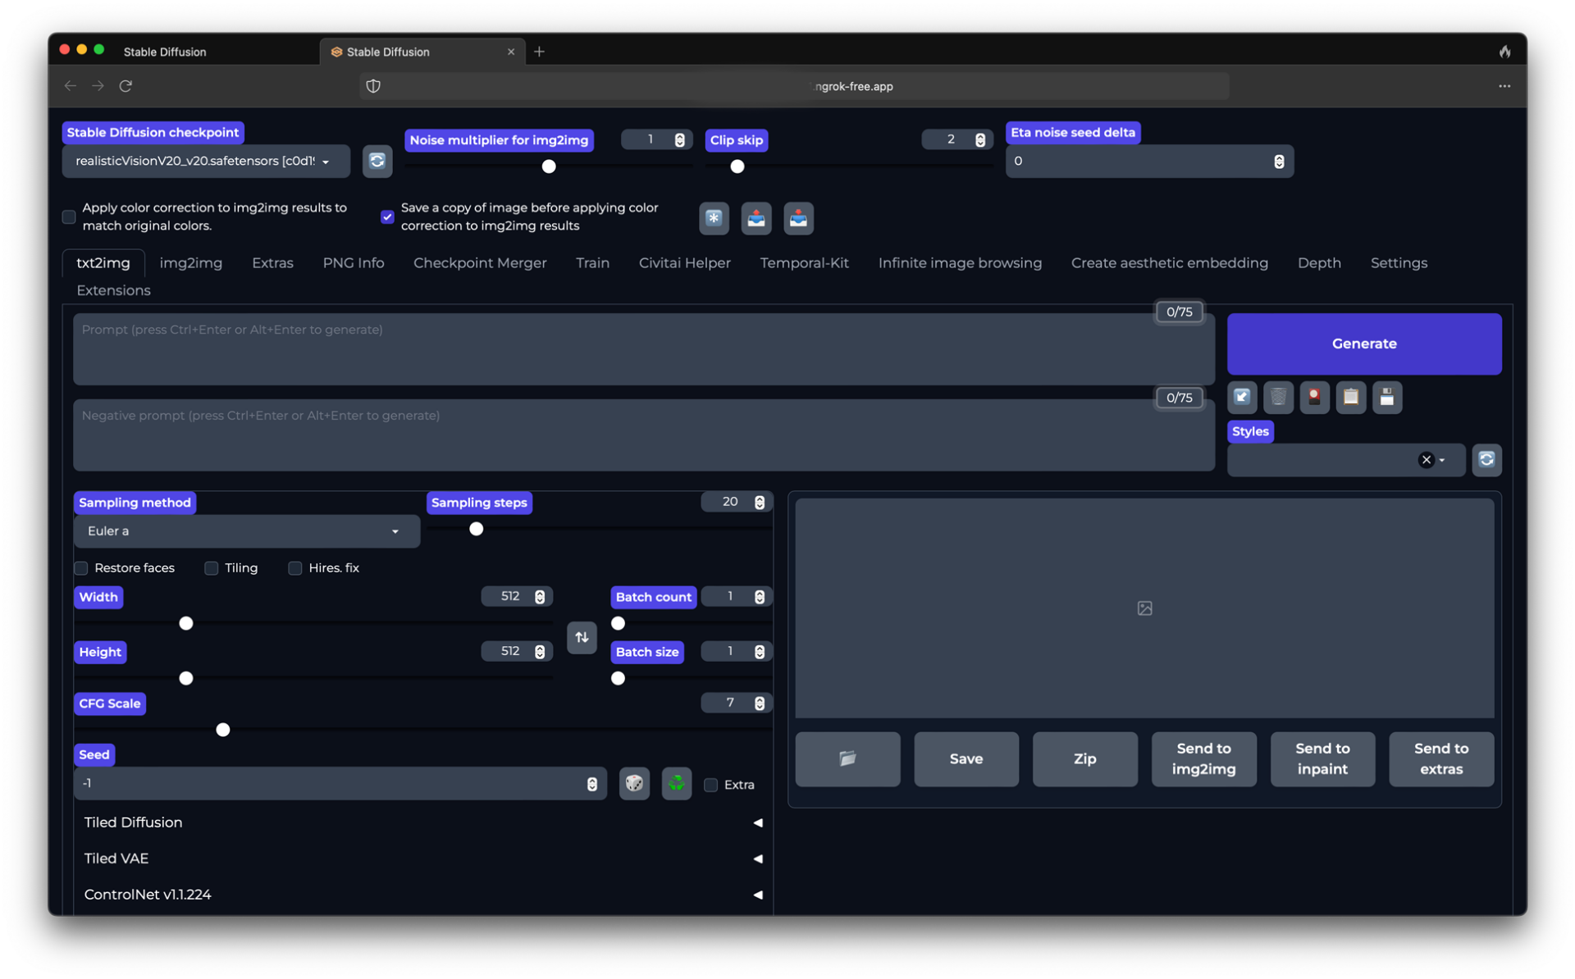Enable Tiling option
The width and height of the screenshot is (1575, 979).
(211, 568)
